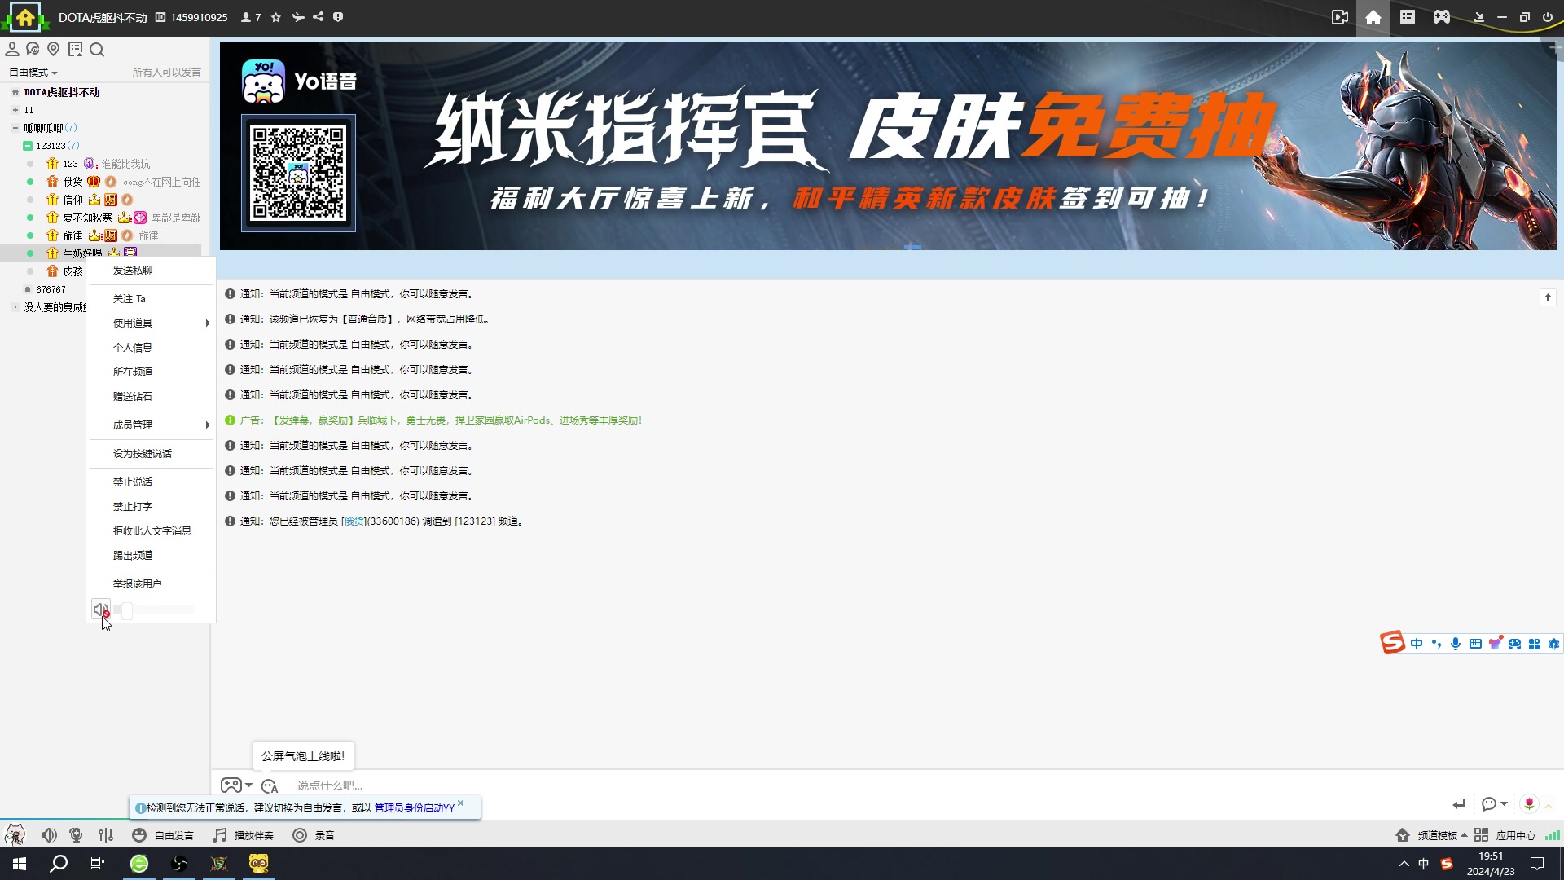Click the scroll-to-top arrow in chat area
The image size is (1564, 880).
1548,298
